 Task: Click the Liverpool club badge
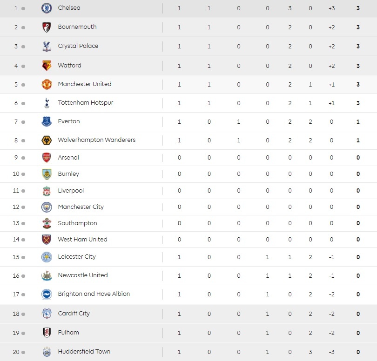tap(46, 191)
